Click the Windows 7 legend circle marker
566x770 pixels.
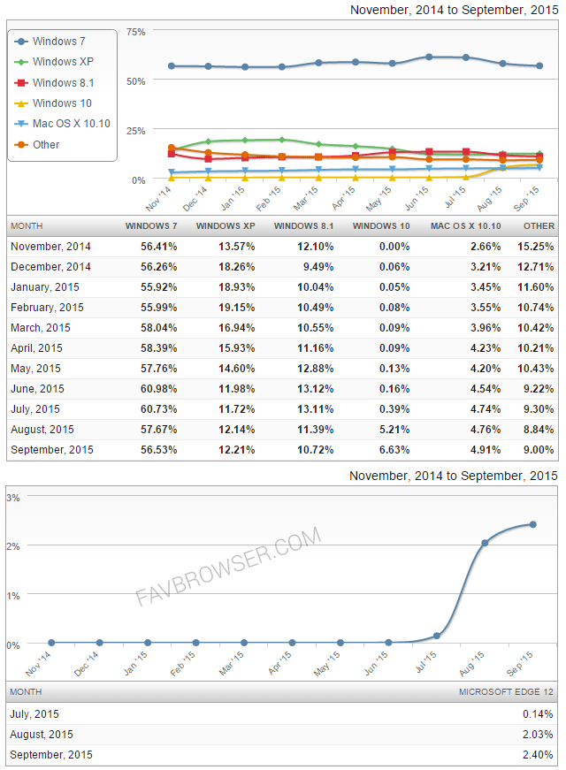point(21,42)
